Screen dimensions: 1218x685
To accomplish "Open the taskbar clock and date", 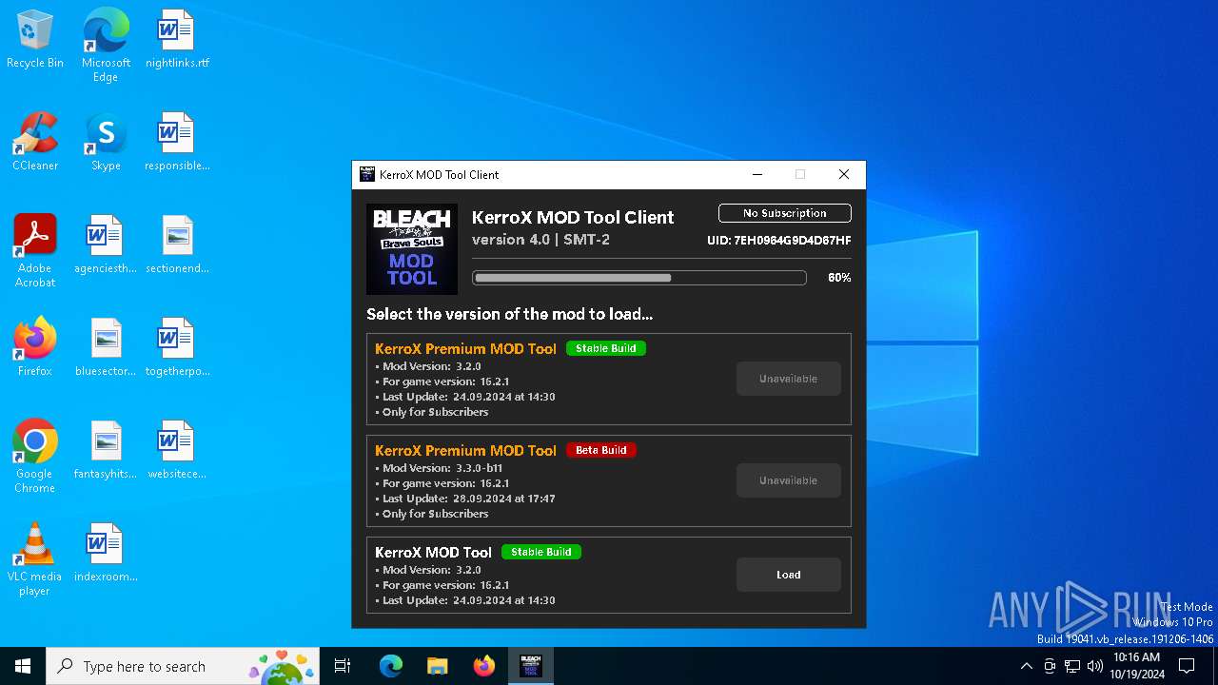I will 1137,666.
